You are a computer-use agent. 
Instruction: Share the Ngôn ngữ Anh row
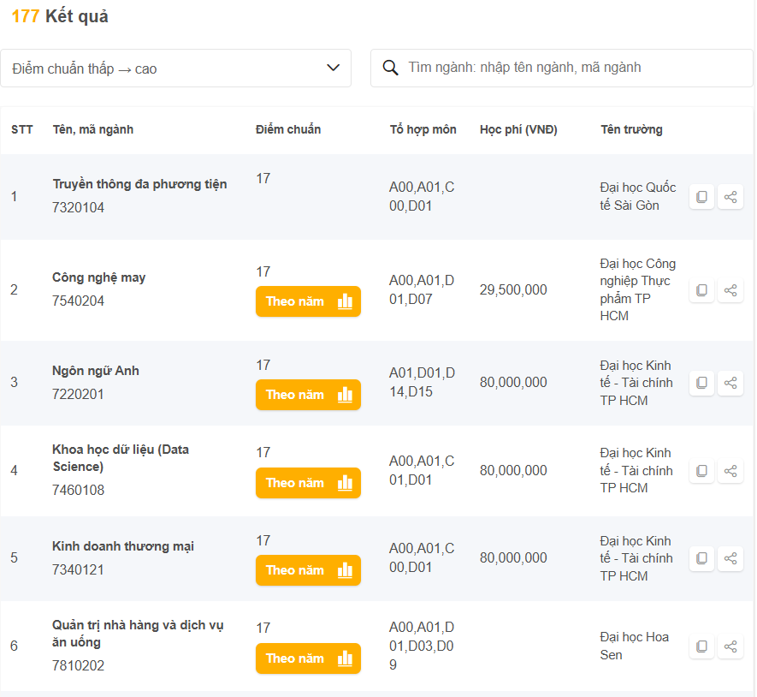730,383
